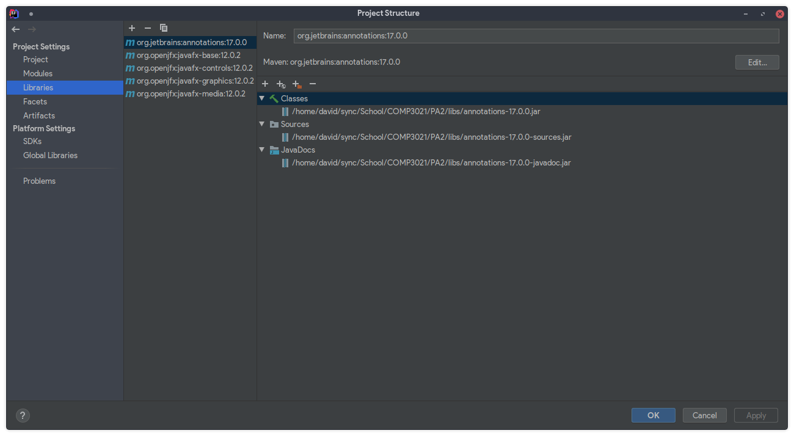Collapse the Classes tree node
The height and width of the screenshot is (436, 794).
click(262, 98)
